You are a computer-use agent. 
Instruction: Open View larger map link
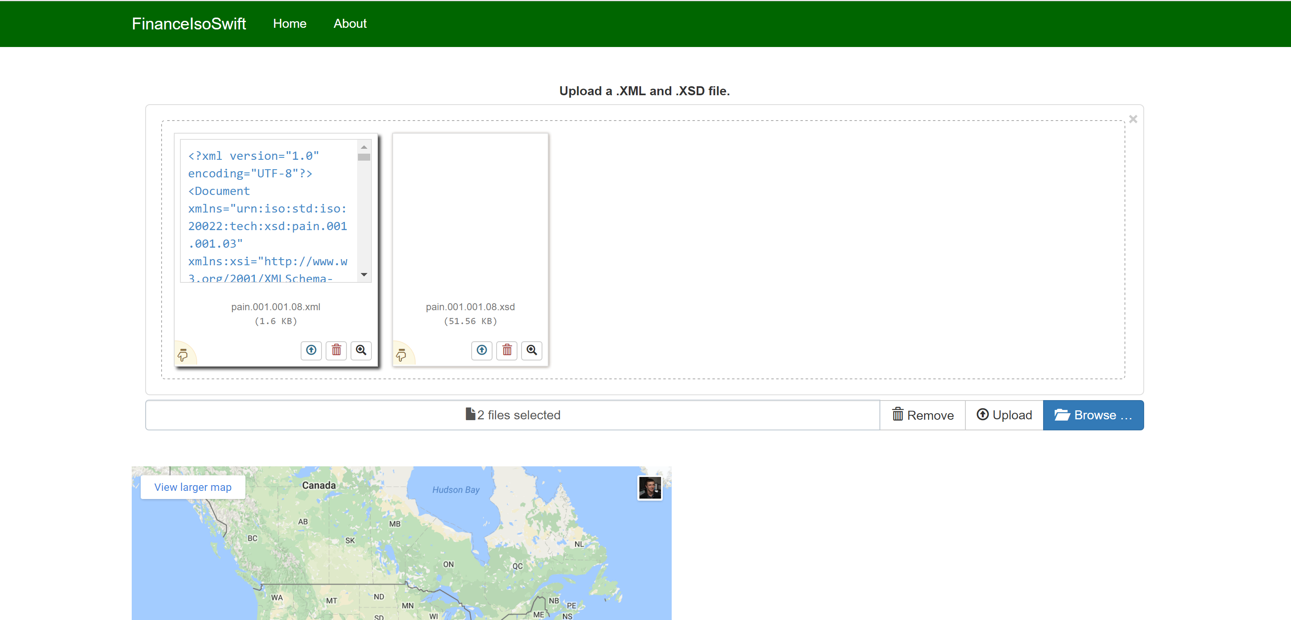pos(192,487)
